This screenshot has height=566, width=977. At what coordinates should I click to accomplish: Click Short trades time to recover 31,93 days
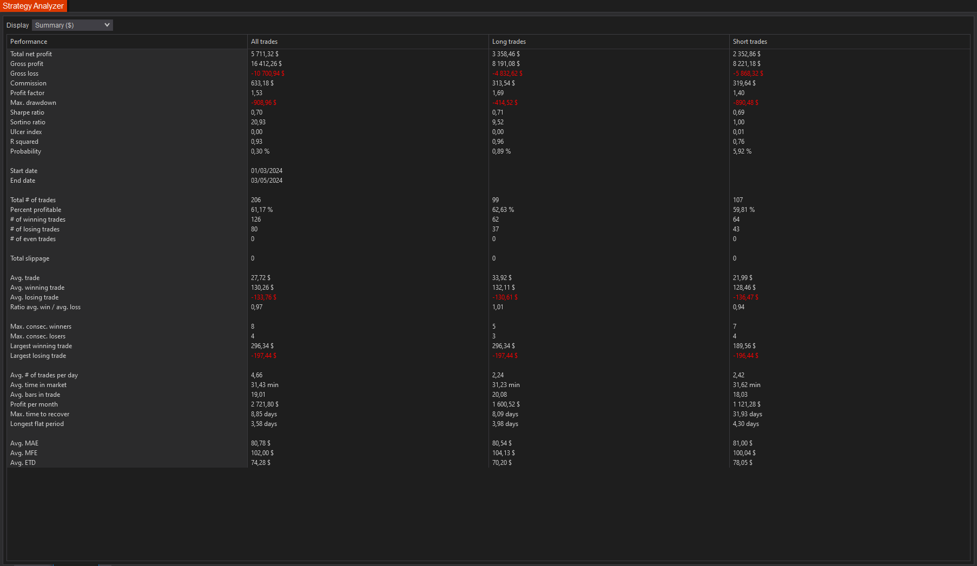(x=748, y=414)
